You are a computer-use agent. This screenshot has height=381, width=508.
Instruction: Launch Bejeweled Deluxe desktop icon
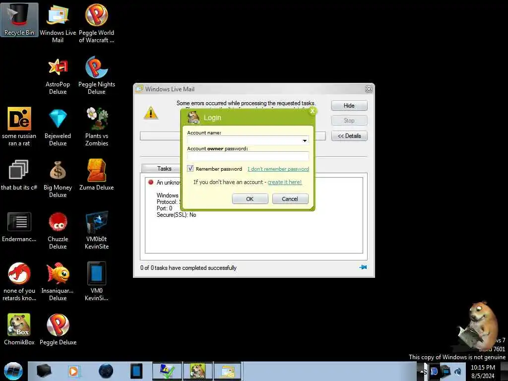coord(58,127)
